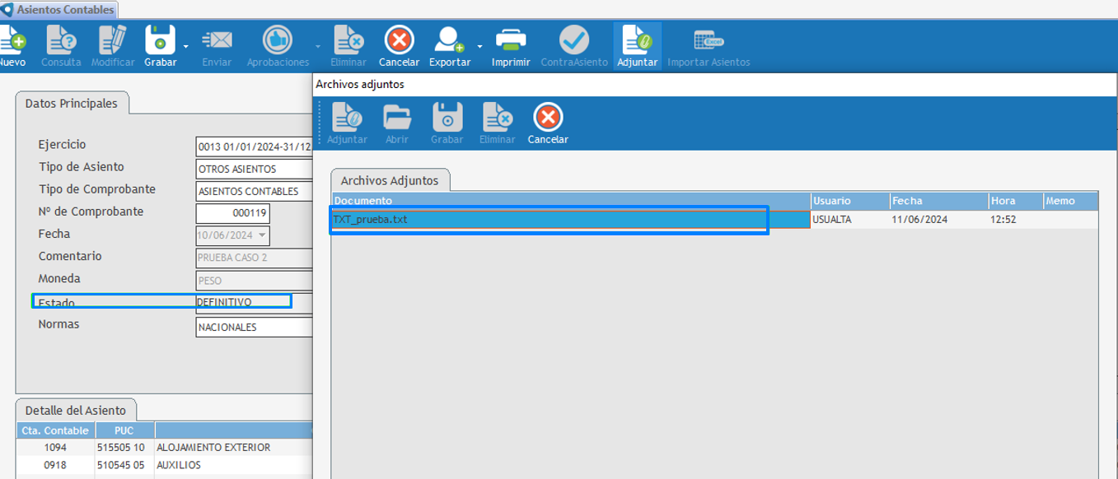Click the Adjuntar icon in main toolbar
1118x479 pixels.
pos(637,41)
